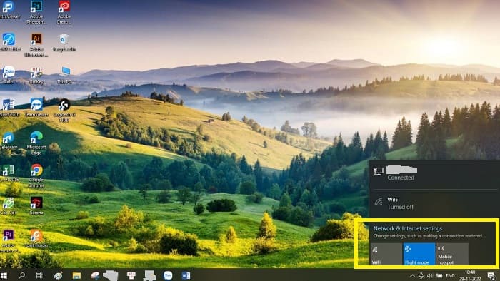Open Microsoft Edge desktop shortcut
This screenshot has width=500, height=281.
pyautogui.click(x=36, y=143)
